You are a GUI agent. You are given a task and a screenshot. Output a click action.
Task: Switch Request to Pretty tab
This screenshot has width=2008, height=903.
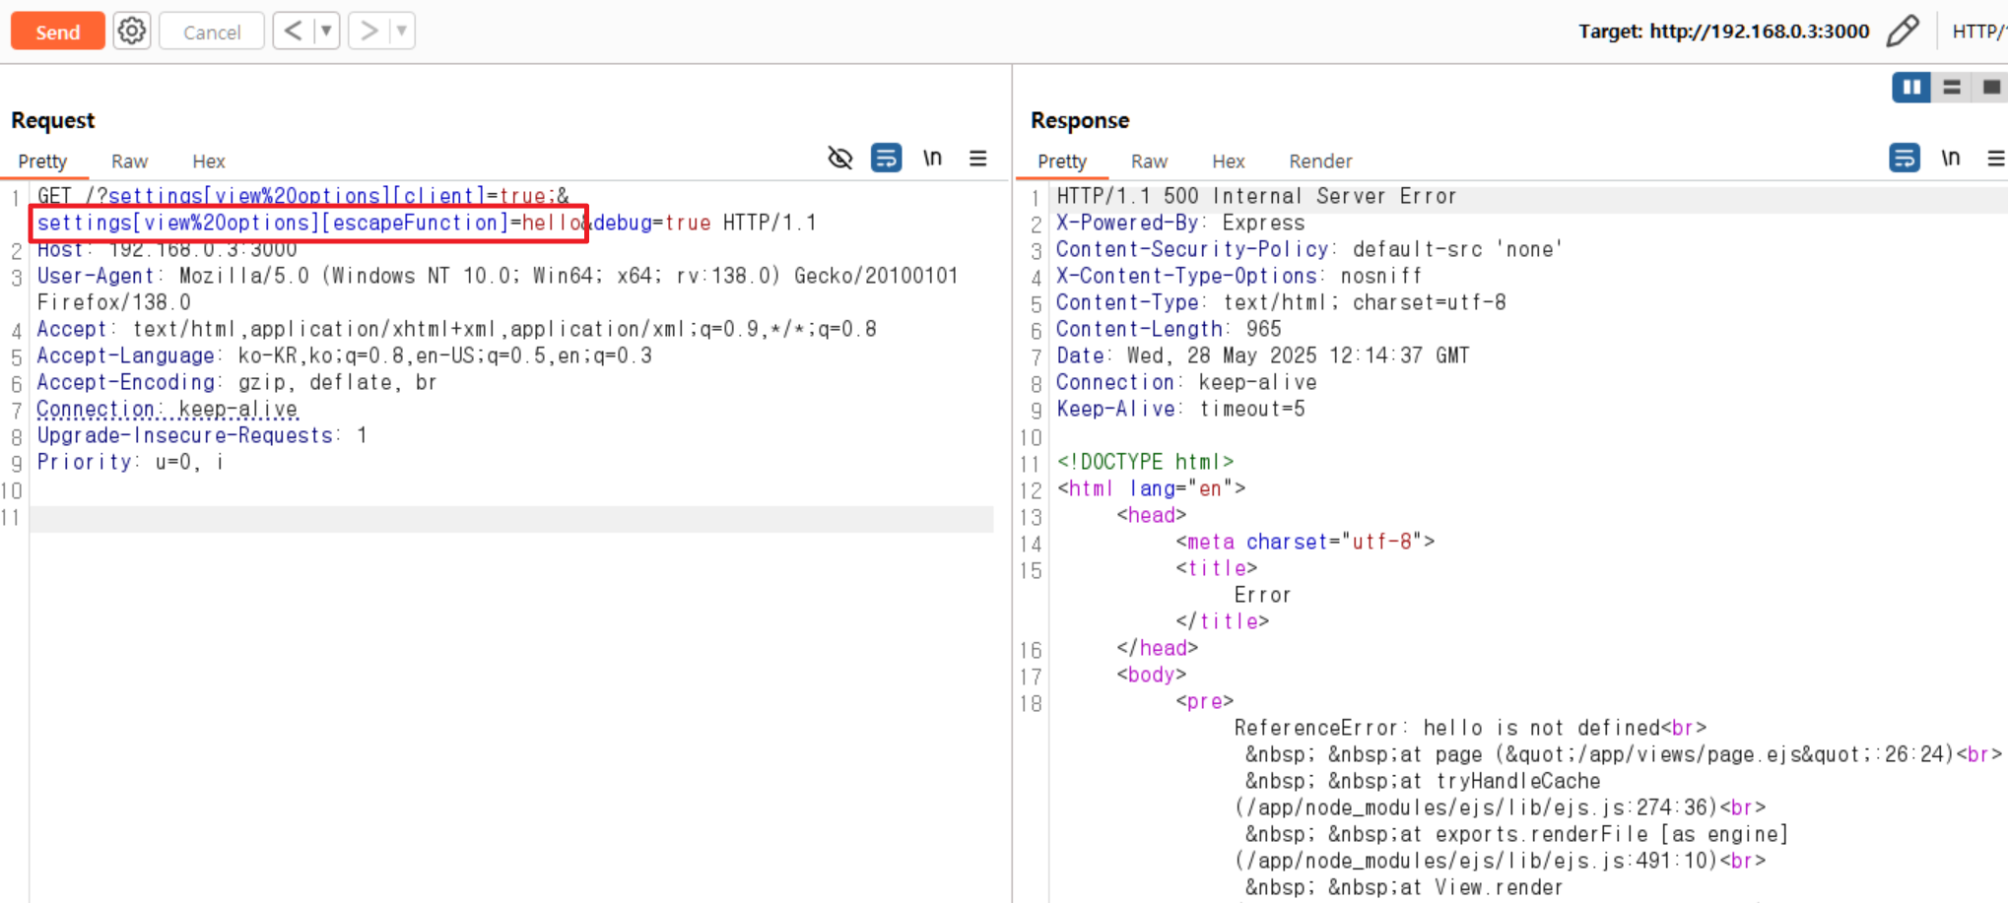coord(42,161)
